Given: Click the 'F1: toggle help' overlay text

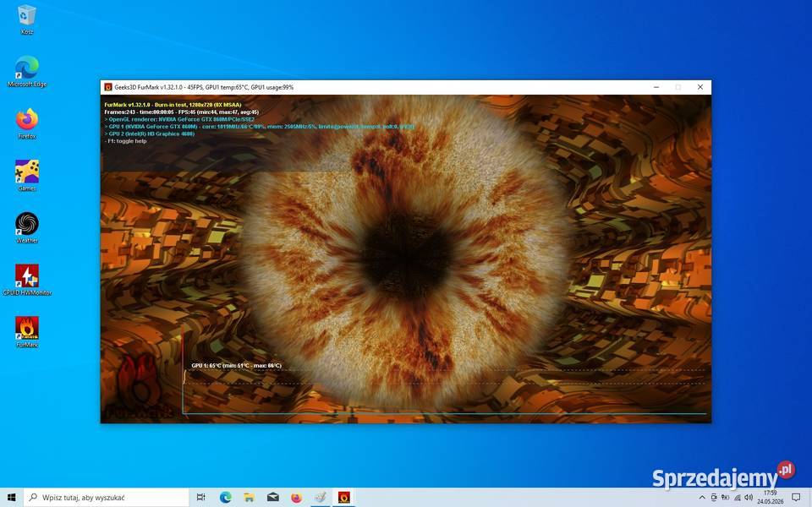Looking at the screenshot, I should [126, 141].
